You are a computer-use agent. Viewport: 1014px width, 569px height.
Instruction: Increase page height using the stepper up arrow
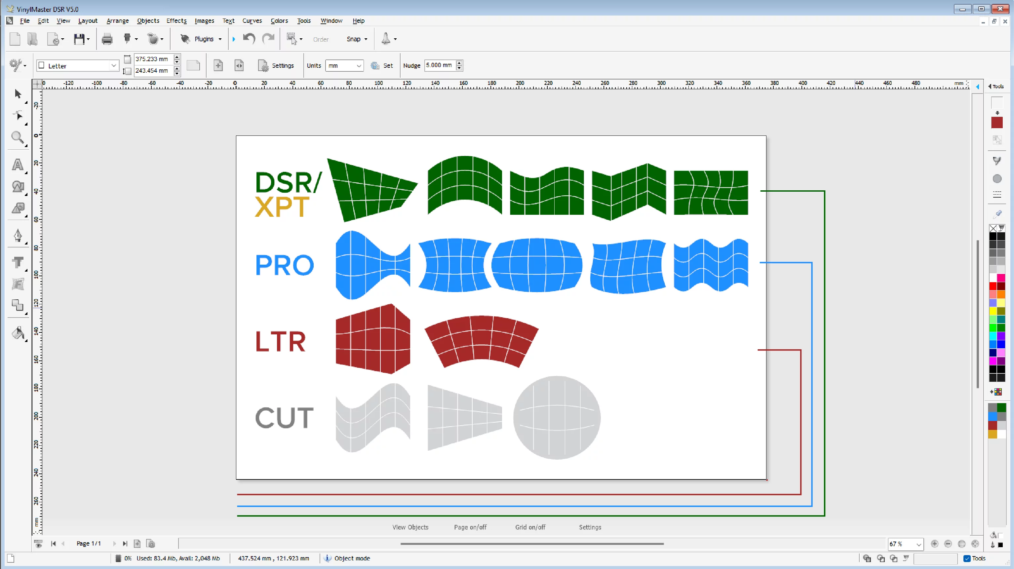[177, 68]
